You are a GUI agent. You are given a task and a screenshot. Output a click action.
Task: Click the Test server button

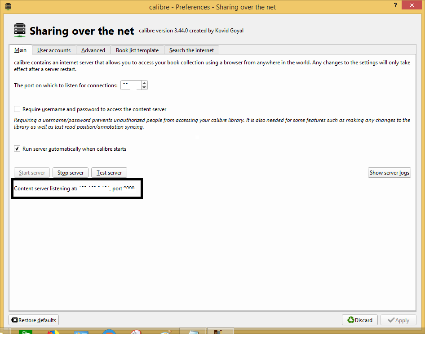point(109,173)
